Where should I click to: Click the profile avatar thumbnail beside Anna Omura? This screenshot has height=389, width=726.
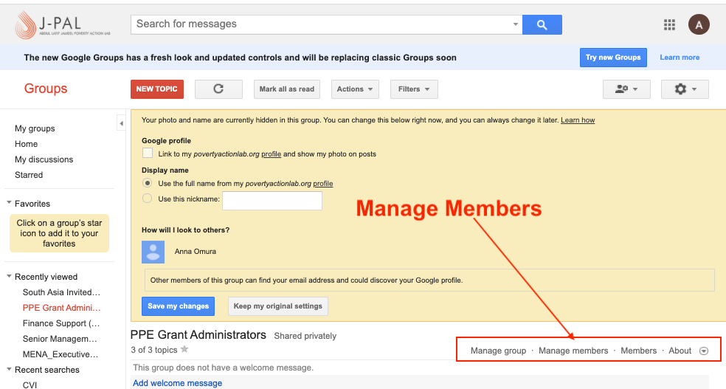(153, 252)
